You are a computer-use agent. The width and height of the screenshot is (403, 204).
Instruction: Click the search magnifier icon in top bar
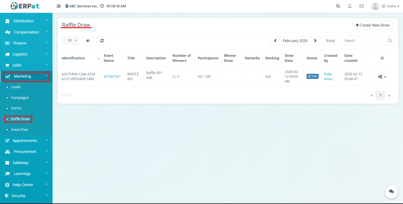(x=338, y=6)
